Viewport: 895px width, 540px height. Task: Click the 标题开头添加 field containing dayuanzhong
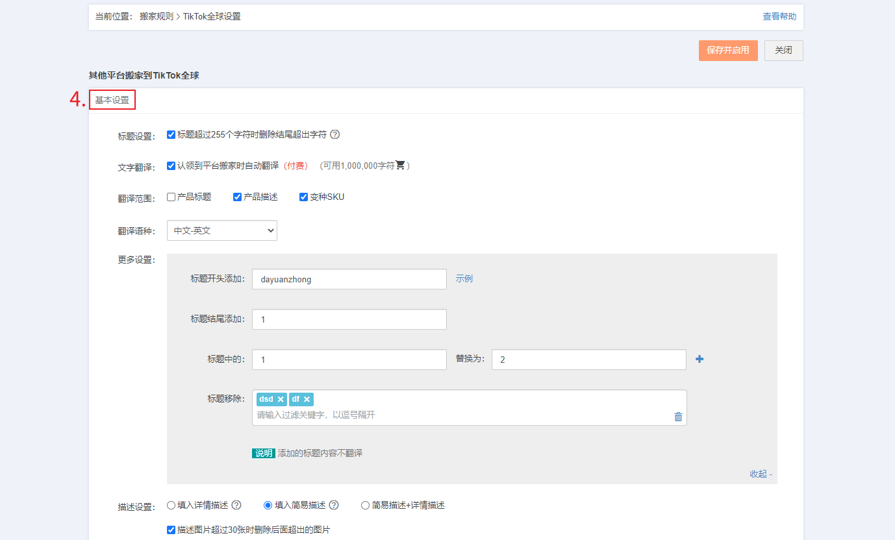(349, 279)
